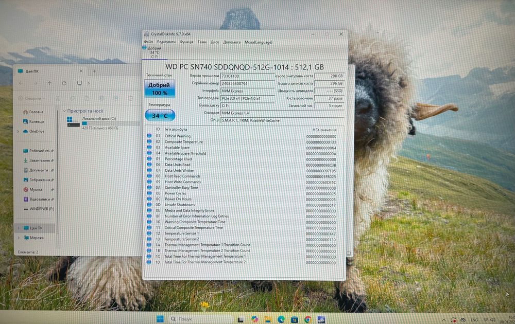The image size is (515, 324).
Task: Open Task View from the taskbar
Action: click(241, 319)
